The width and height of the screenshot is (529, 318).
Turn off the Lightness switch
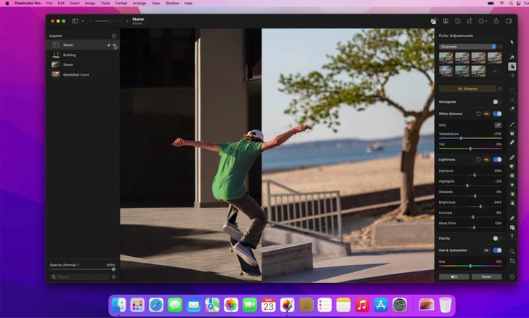tap(497, 159)
